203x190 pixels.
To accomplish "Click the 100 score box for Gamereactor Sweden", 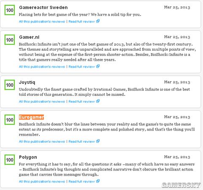I will coord(10,10).
